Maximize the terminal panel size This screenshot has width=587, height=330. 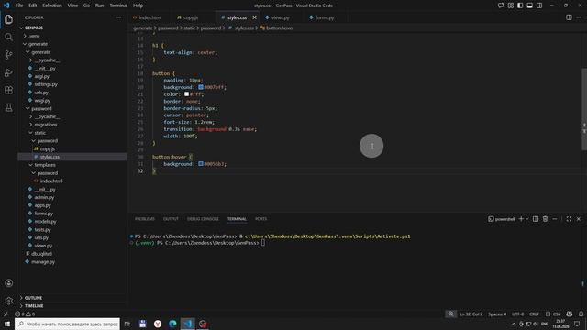(x=569, y=219)
